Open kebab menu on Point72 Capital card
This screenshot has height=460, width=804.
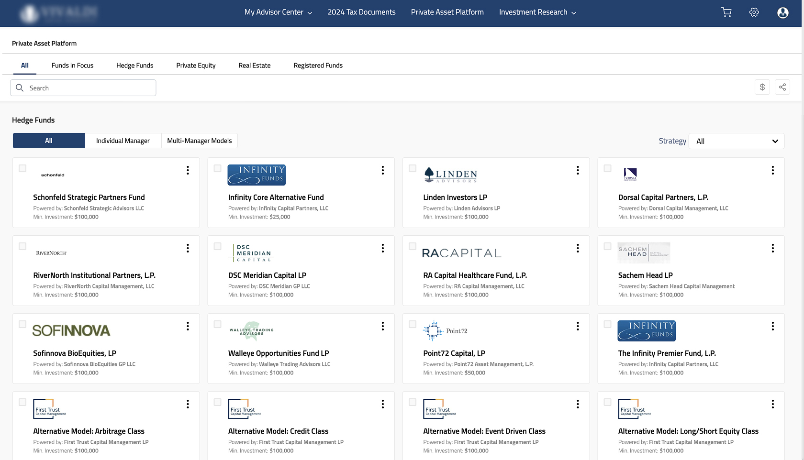[578, 326]
